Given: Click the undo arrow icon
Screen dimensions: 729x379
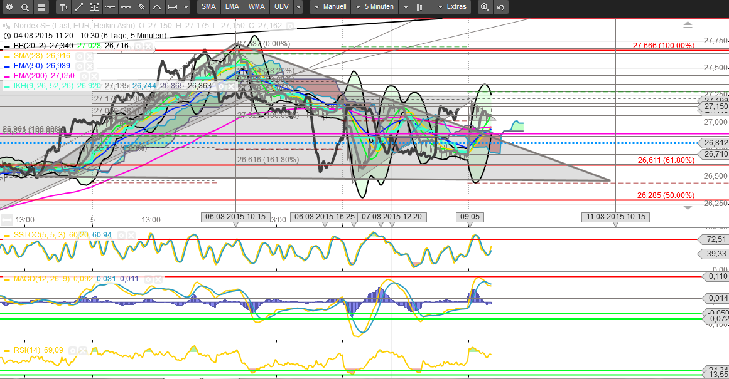Looking at the screenshot, I should (500, 8).
